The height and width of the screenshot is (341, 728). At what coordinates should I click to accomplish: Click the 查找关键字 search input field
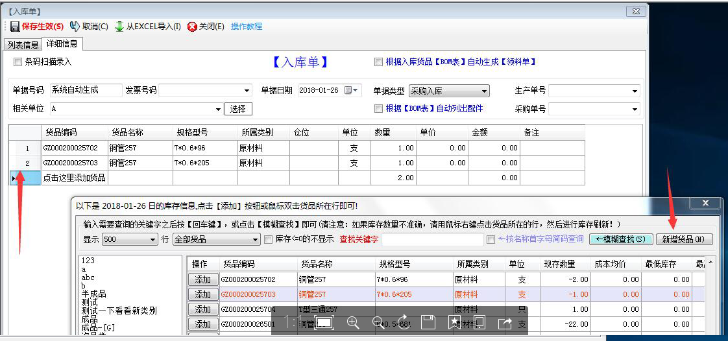tap(432, 239)
